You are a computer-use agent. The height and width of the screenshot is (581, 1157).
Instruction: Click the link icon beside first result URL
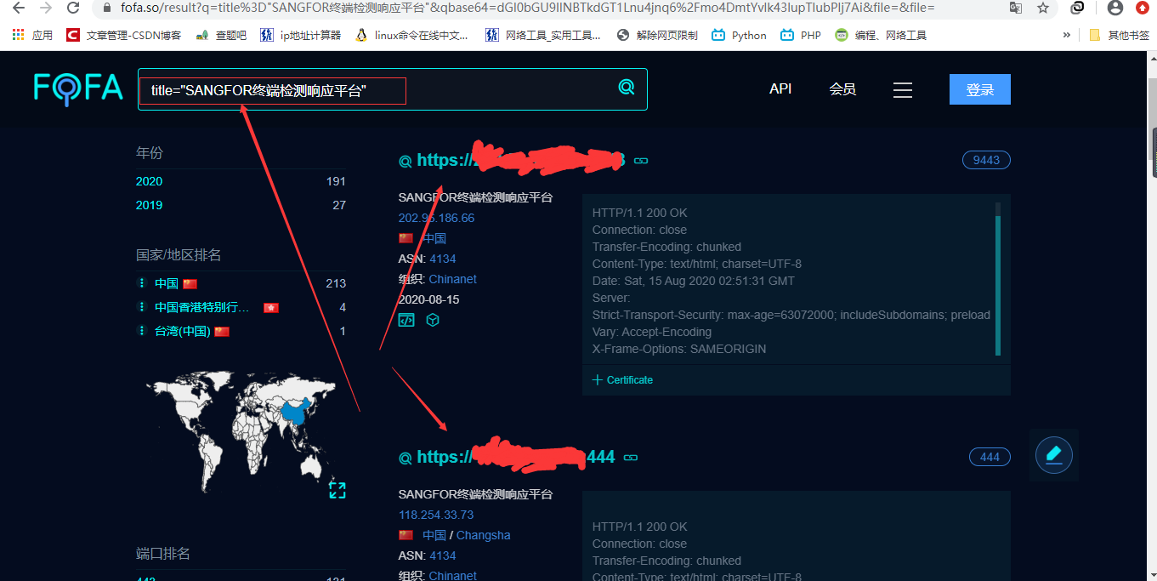coord(641,161)
